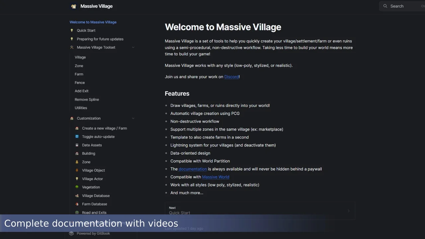This screenshot has width=425, height=239.
Task: Click the Massive Village Toolset tools icon
Action: coord(72,47)
